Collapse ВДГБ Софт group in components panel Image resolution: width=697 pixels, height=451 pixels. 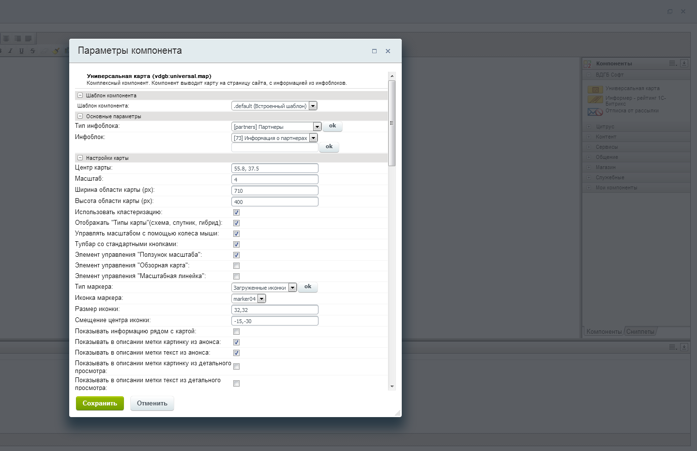pos(589,75)
